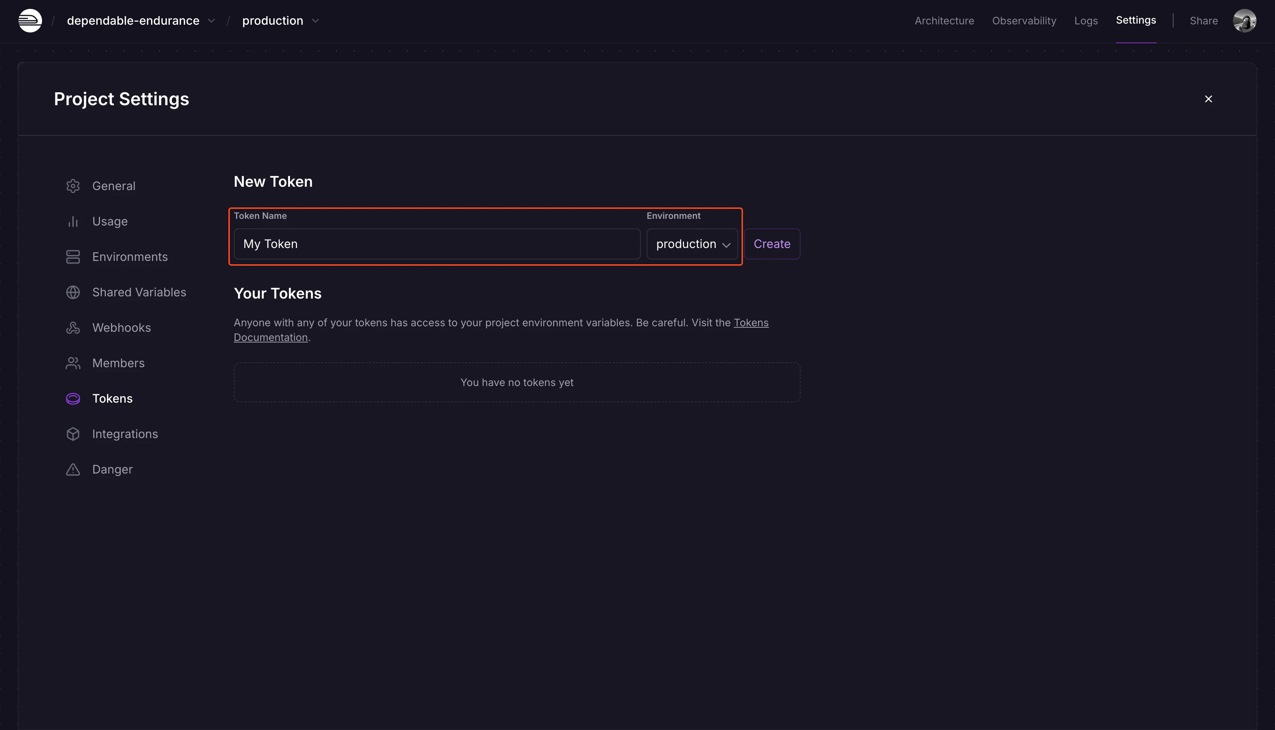Image resolution: width=1275 pixels, height=730 pixels.
Task: Click the Danger warning triangle icon
Action: pyautogui.click(x=73, y=469)
